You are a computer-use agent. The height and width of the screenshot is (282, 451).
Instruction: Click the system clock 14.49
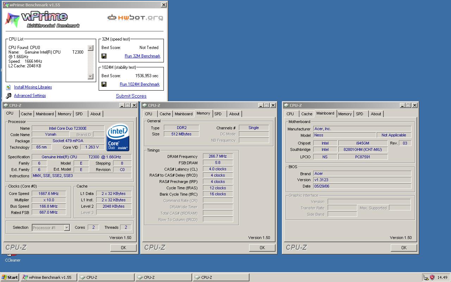click(x=443, y=277)
